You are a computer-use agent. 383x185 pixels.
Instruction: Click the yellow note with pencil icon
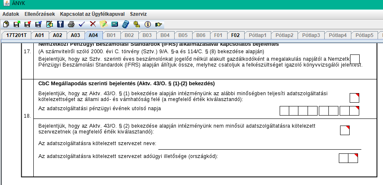[103, 24]
